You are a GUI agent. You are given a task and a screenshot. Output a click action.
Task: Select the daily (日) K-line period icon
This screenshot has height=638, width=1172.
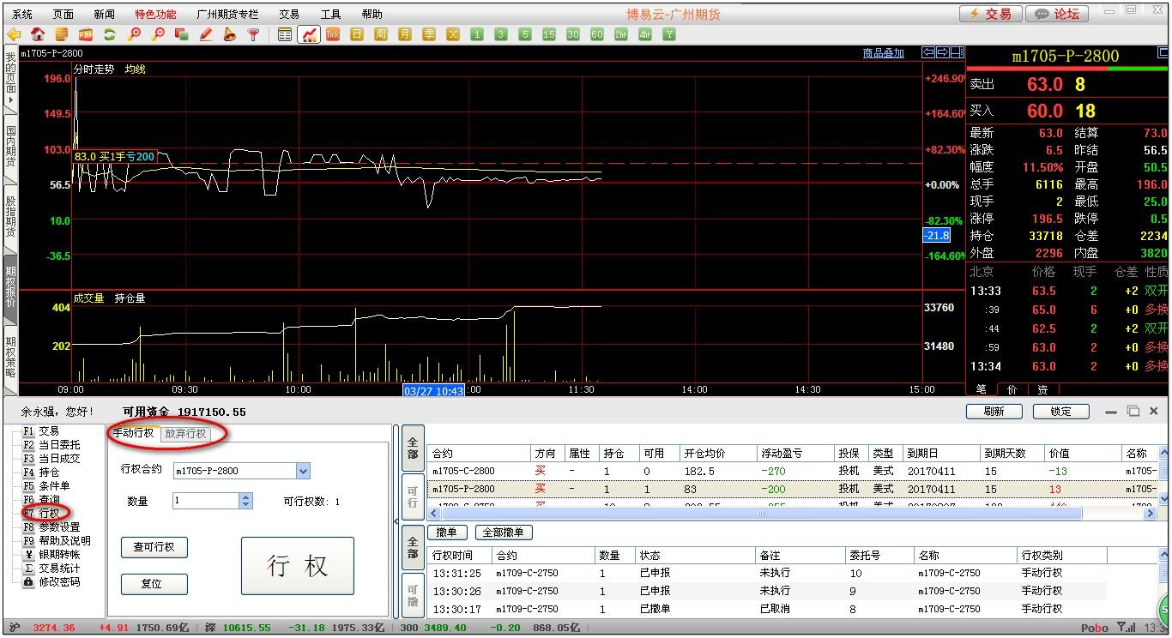click(357, 34)
